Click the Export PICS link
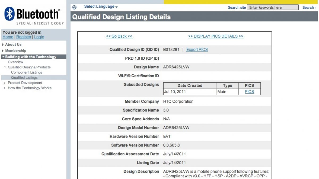 click(x=197, y=50)
